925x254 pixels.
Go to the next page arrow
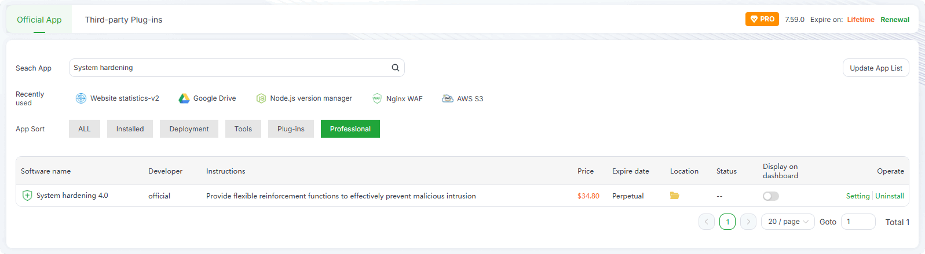pos(748,222)
